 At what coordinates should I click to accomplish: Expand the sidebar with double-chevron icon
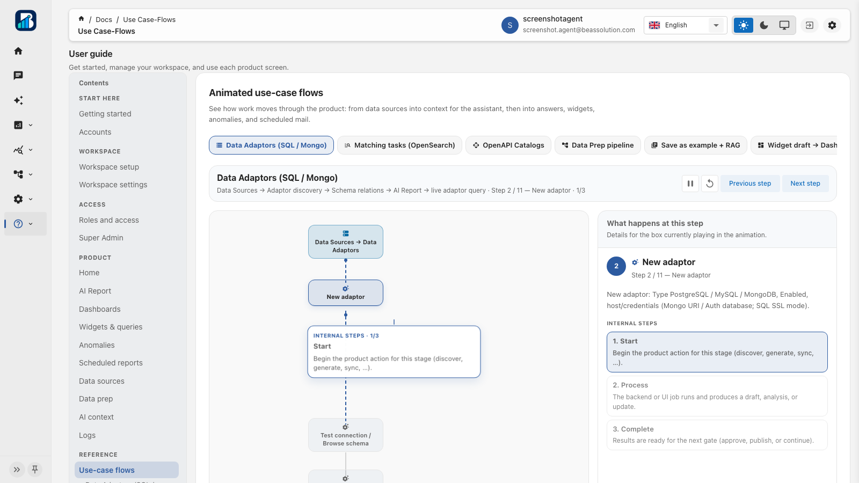(17, 470)
